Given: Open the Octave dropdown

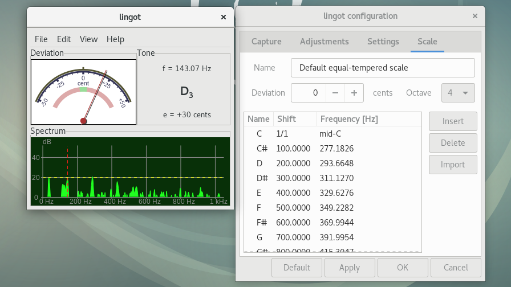Looking at the screenshot, I should click(458, 93).
